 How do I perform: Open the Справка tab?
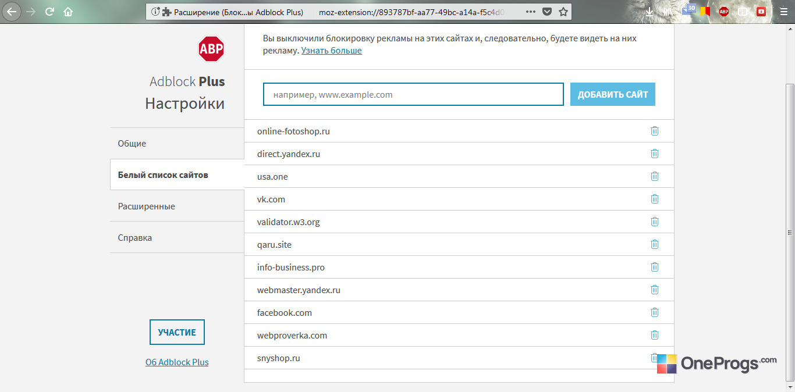[x=177, y=237]
